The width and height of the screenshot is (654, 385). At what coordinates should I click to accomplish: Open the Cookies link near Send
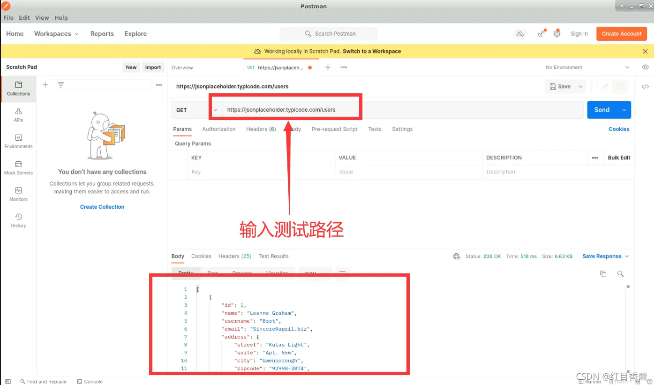[x=619, y=129]
